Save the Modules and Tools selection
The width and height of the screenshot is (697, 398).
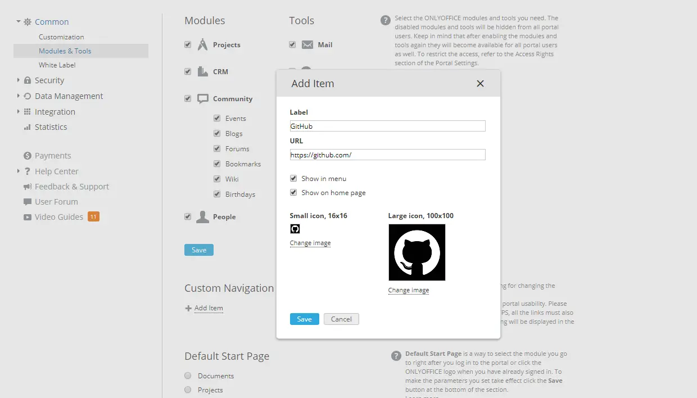point(199,250)
